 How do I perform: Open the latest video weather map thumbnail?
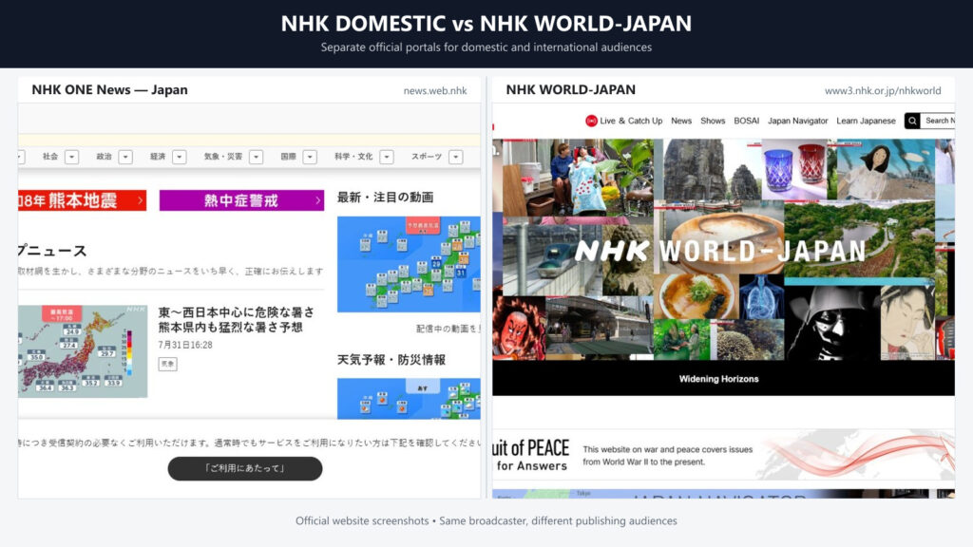[409, 264]
